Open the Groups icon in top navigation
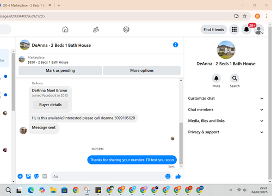Viewport: 272px width, 196px height. pos(126,29)
